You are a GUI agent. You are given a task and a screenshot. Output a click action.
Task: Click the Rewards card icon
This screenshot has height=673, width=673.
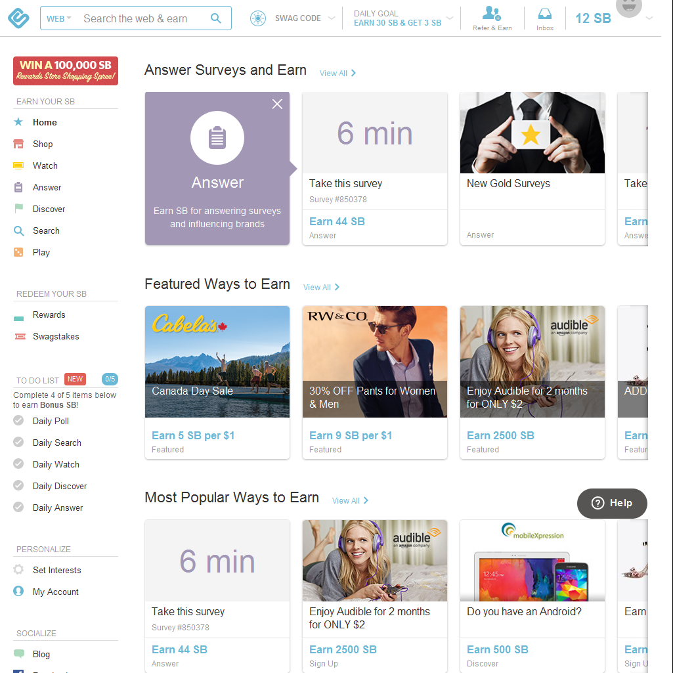(x=18, y=318)
